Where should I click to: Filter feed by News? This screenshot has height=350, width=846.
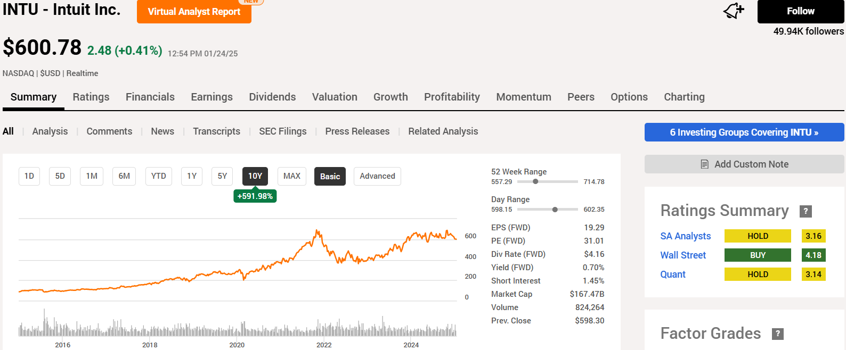(162, 131)
